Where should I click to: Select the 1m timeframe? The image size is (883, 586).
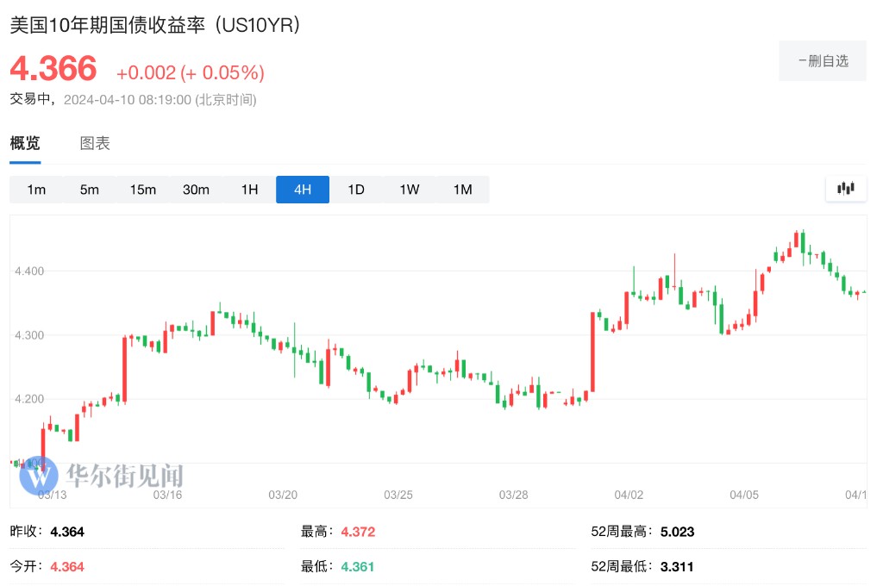pos(36,190)
